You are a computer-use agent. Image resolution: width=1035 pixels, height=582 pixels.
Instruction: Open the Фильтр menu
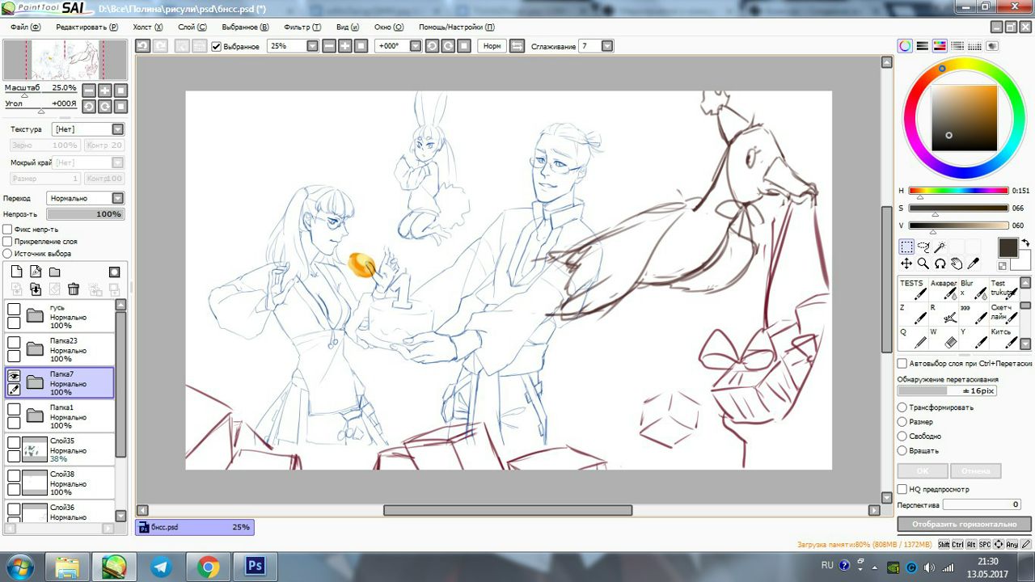[x=302, y=27]
